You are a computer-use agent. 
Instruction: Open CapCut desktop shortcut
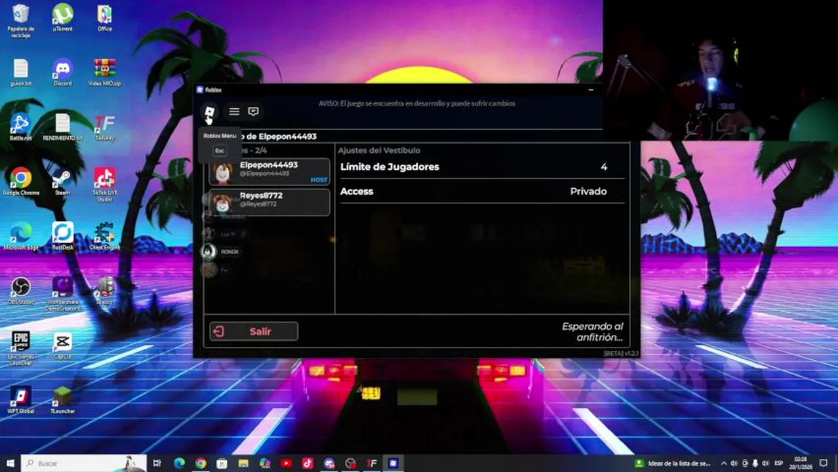tap(62, 346)
